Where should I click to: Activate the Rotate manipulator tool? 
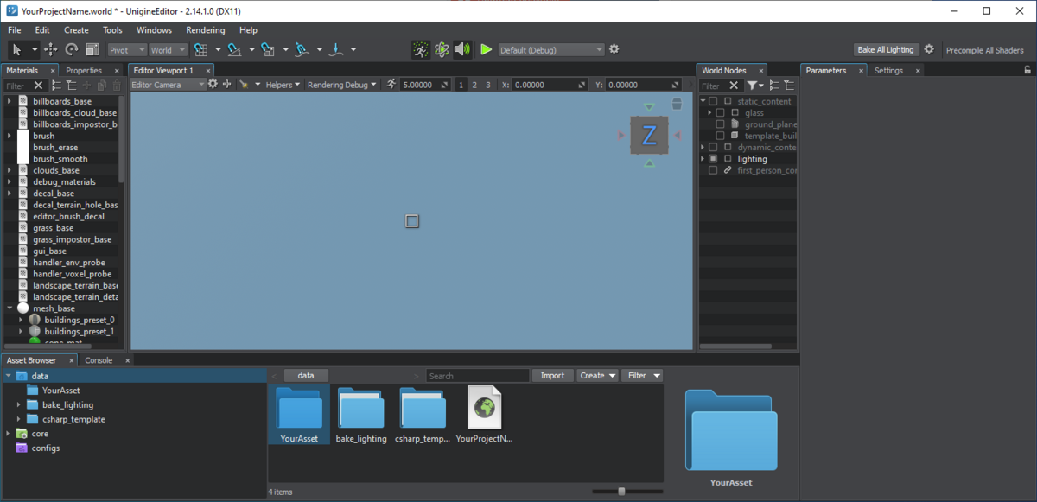[x=72, y=50]
